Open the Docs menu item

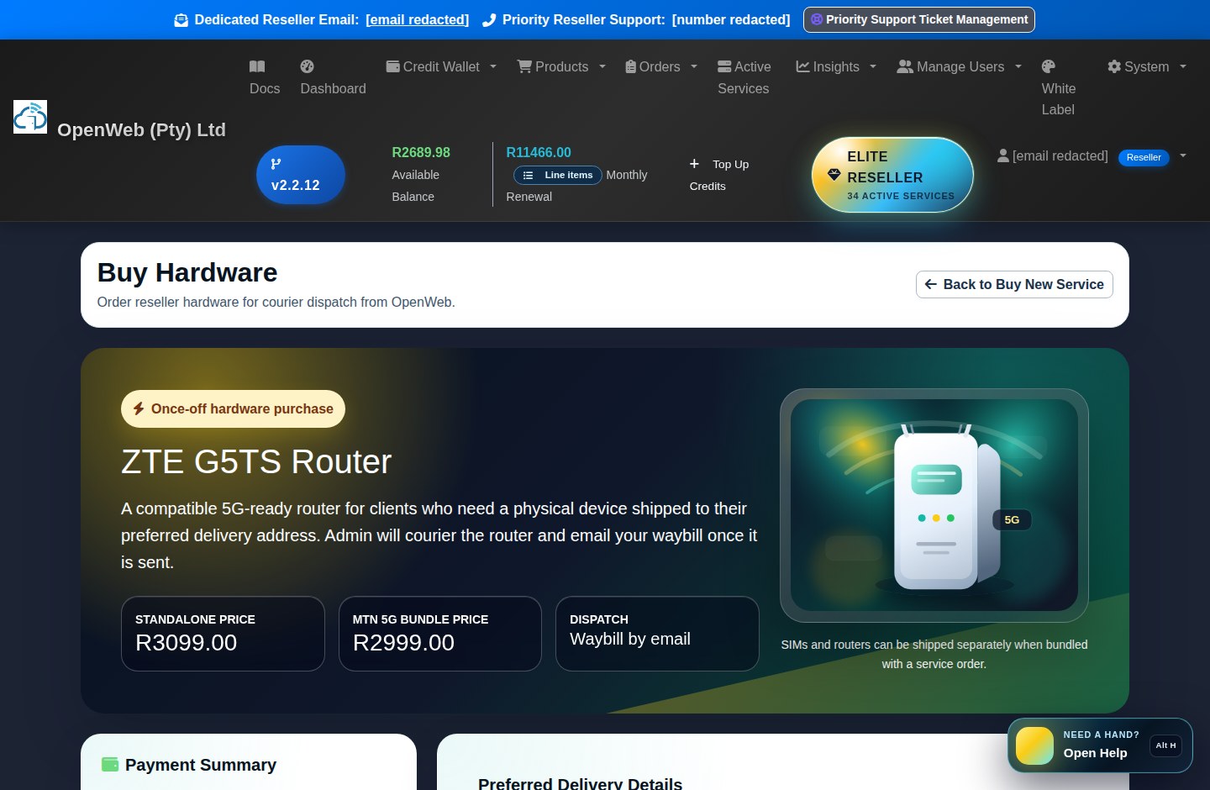point(265,77)
